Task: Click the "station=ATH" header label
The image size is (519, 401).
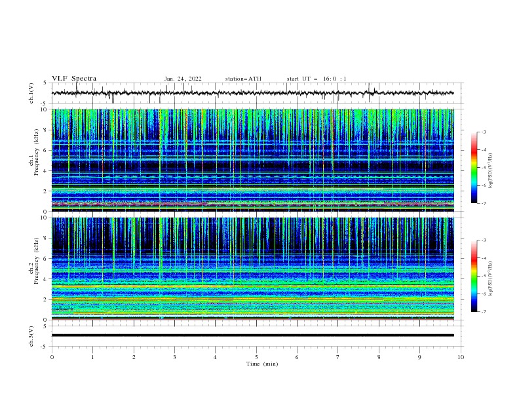Action: [x=243, y=79]
